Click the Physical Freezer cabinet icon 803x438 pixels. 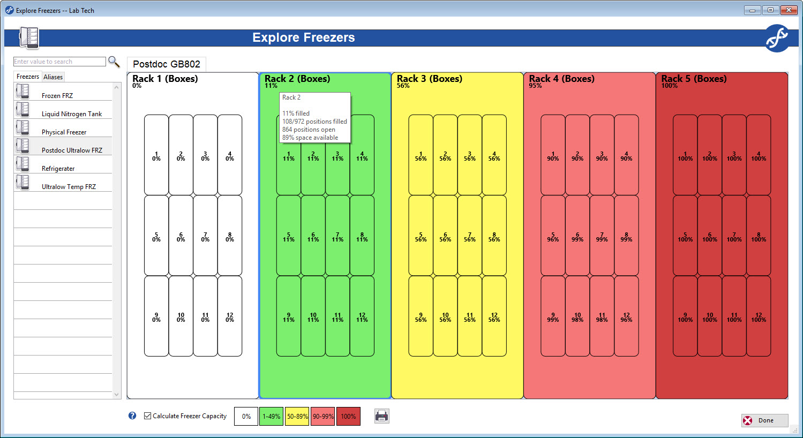[x=22, y=127]
